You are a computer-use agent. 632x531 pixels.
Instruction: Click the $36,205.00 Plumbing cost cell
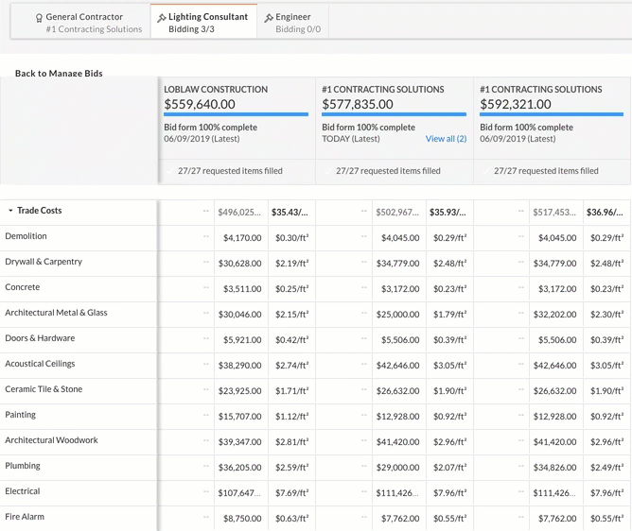241,468
